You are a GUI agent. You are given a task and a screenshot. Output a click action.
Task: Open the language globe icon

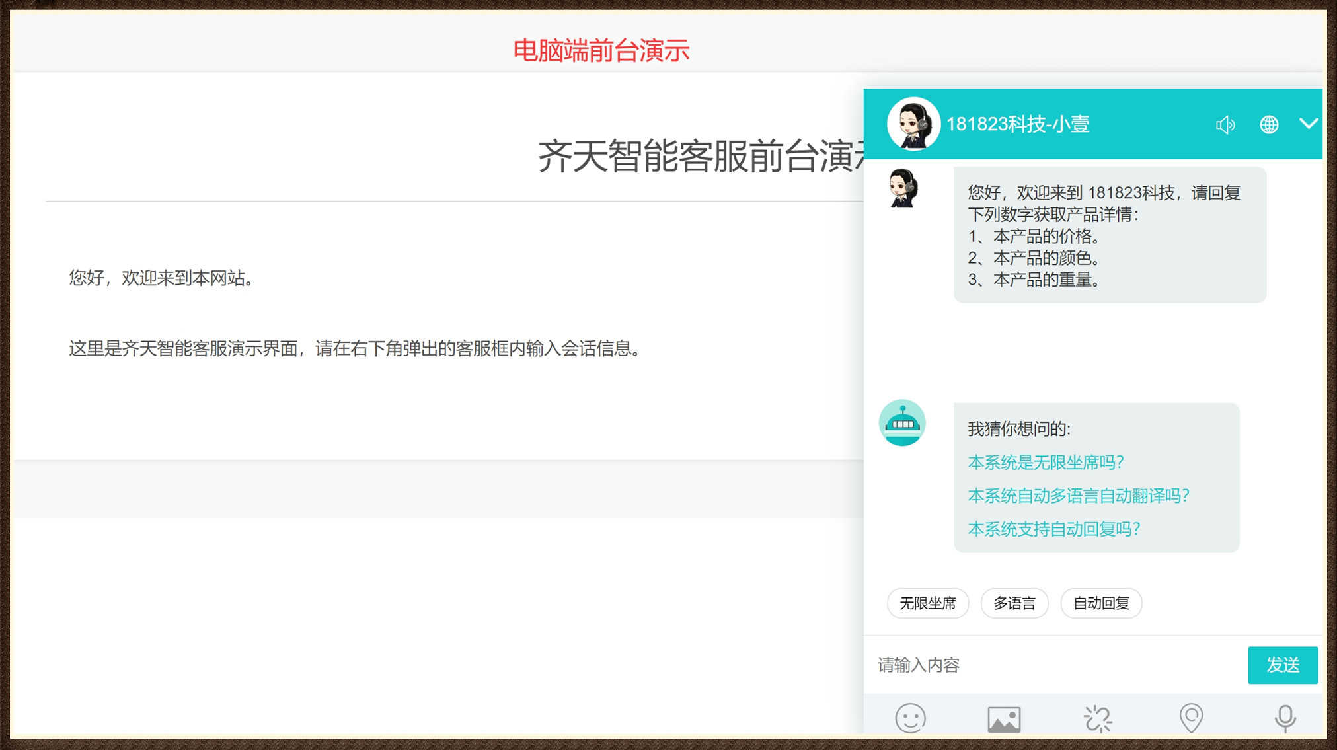tap(1268, 124)
